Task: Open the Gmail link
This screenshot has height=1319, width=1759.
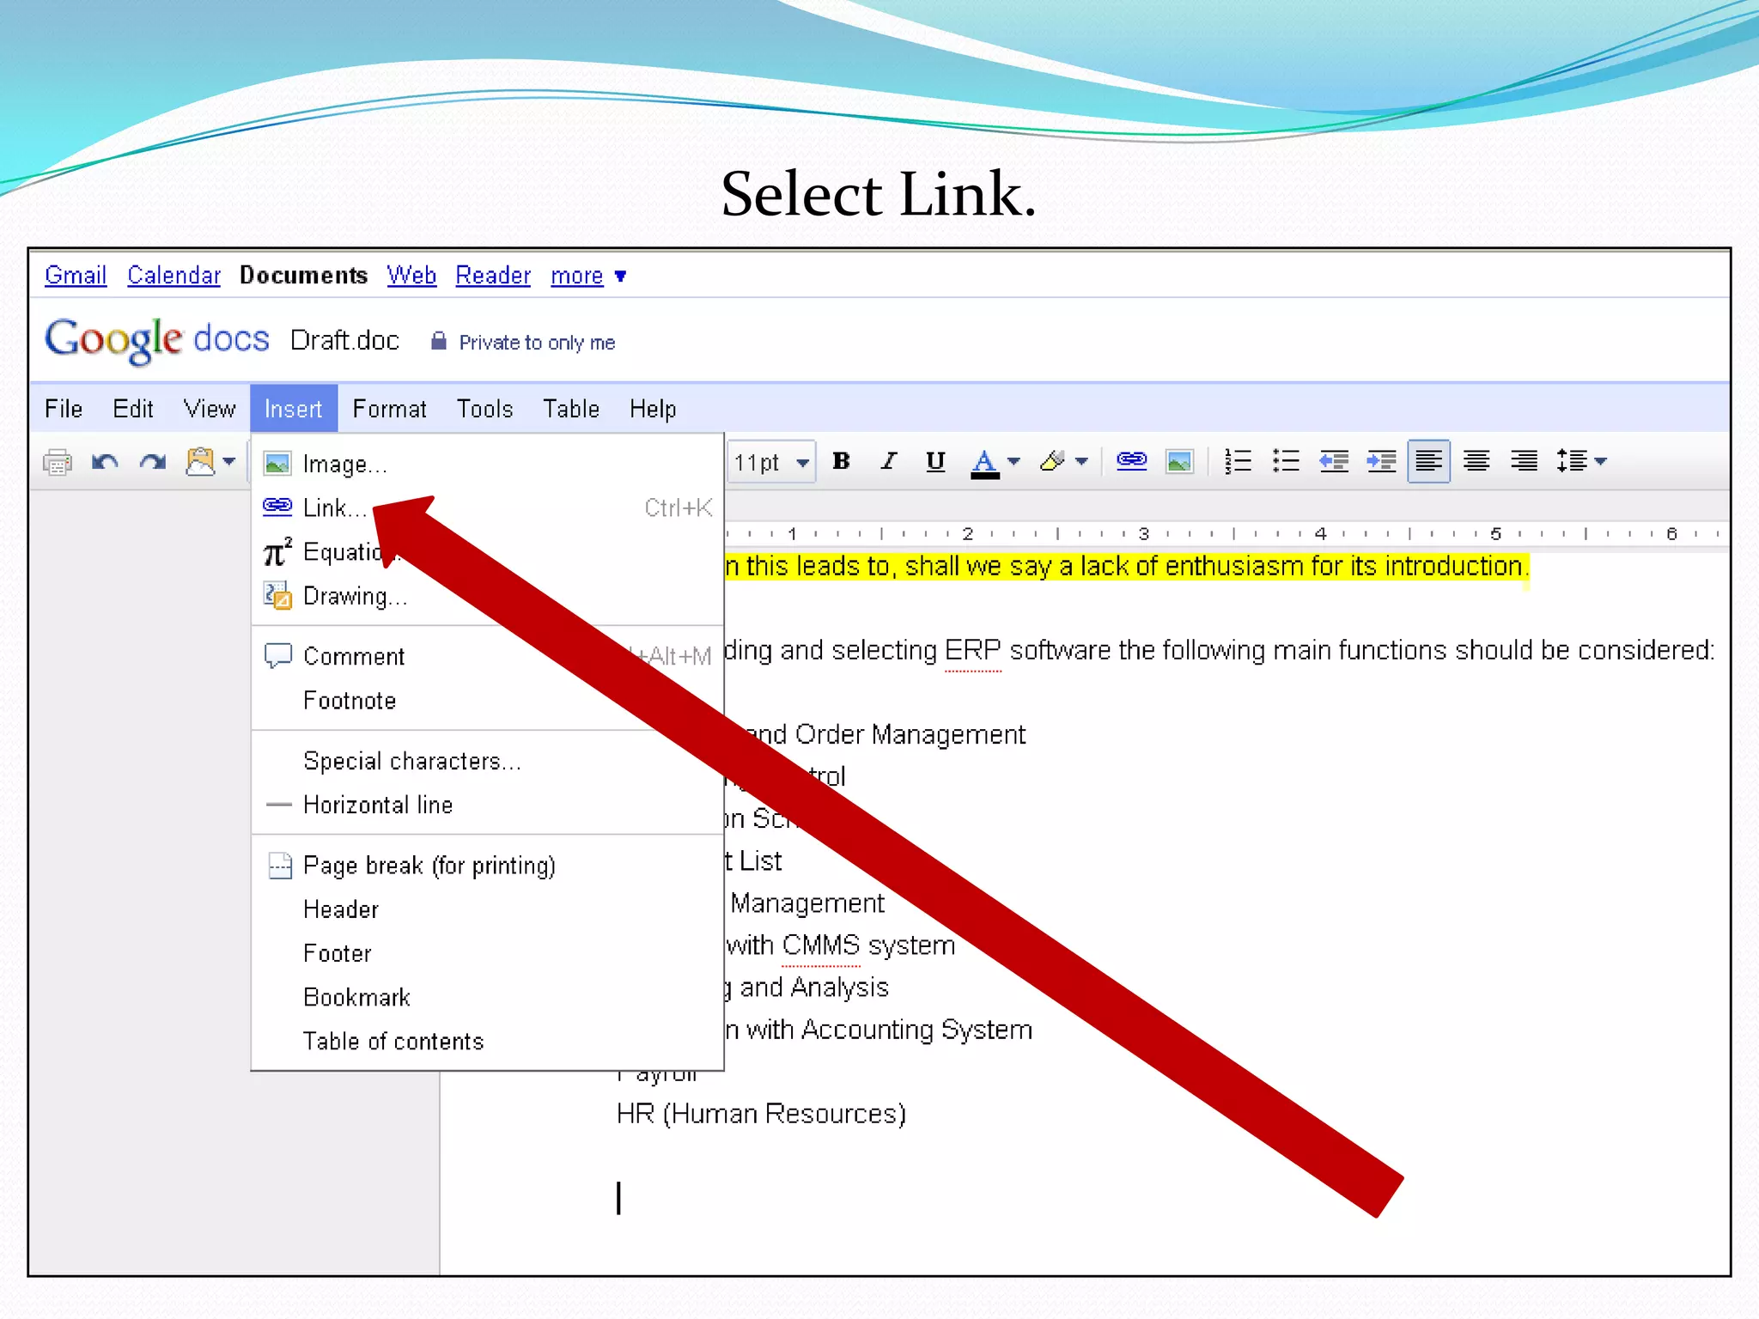Action: pos(76,276)
